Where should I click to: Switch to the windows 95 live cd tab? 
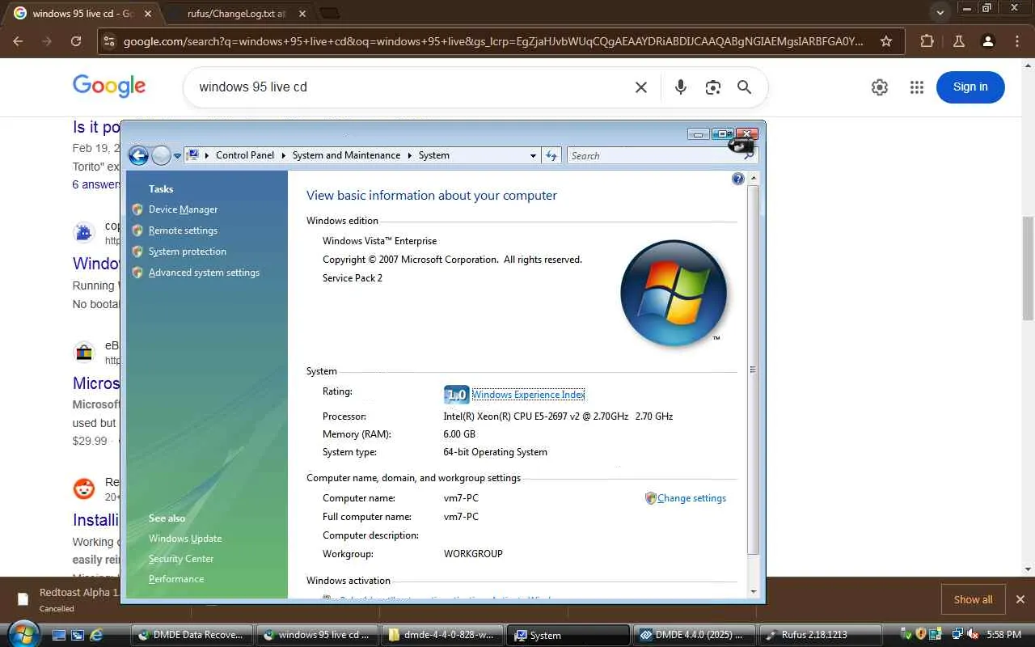(82, 14)
